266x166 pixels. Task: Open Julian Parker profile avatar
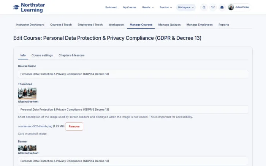tap(231, 7)
